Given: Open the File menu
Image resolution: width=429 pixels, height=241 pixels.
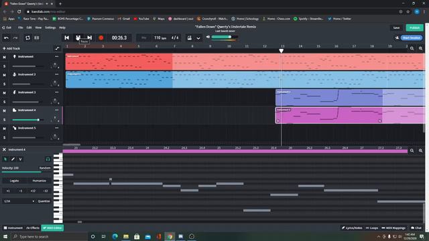Looking at the screenshot, I should 21,27.
